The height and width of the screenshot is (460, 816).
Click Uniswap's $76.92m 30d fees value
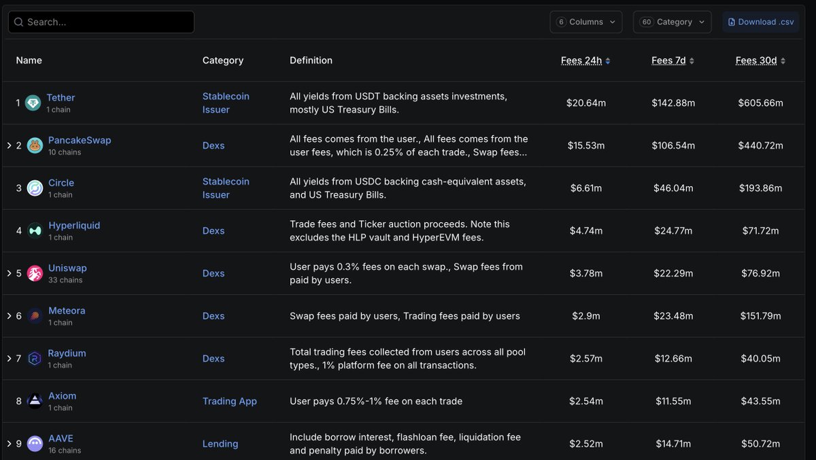pos(760,273)
